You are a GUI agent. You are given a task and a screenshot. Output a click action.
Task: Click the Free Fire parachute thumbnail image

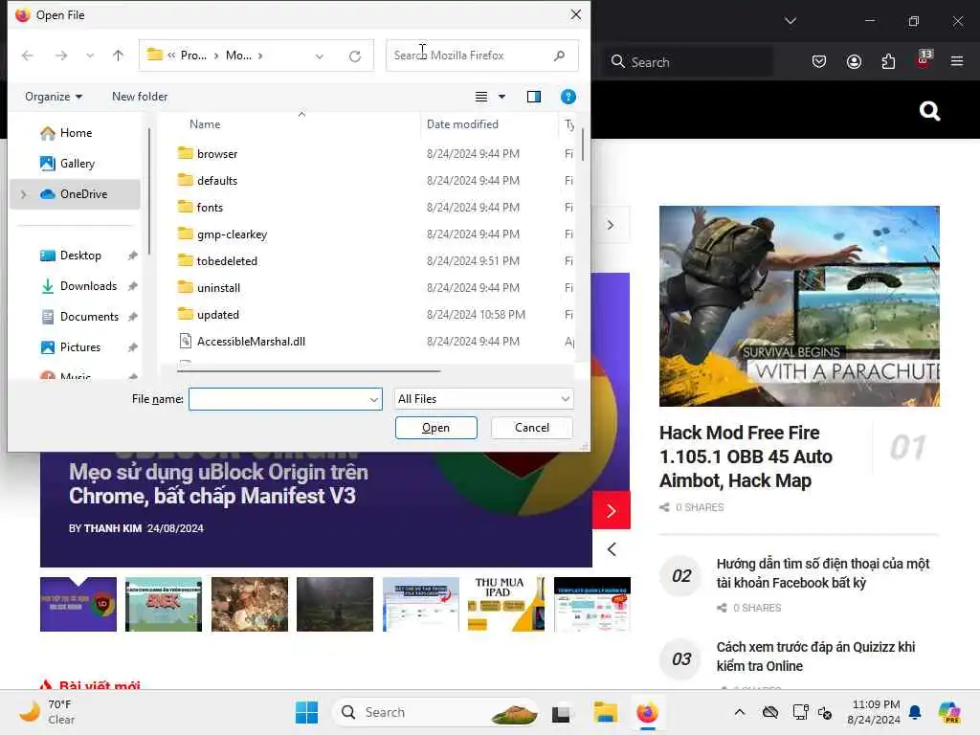click(x=799, y=306)
